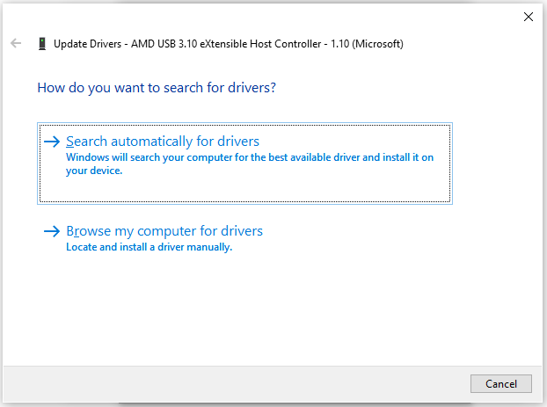This screenshot has width=547, height=407.
Task: Close the Update Drivers dialog
Action: (x=529, y=17)
